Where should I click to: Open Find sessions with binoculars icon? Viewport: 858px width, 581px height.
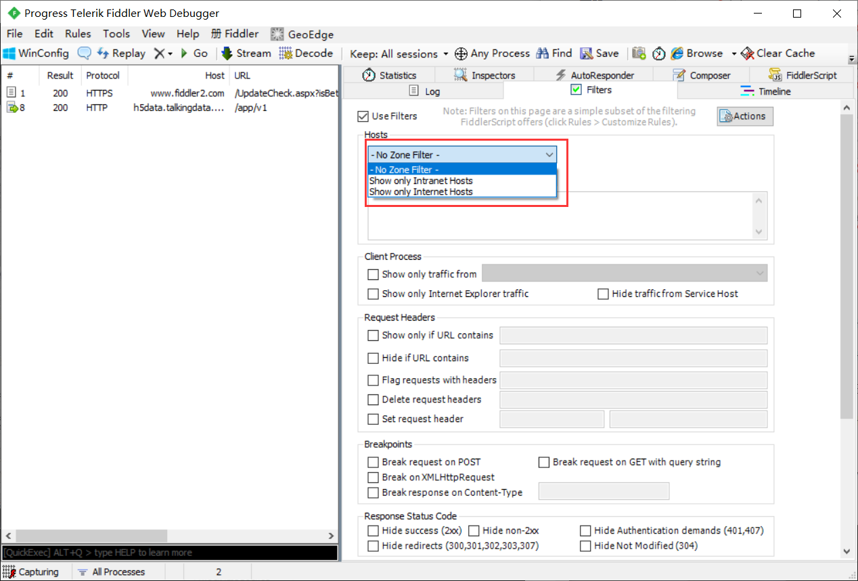(x=554, y=53)
